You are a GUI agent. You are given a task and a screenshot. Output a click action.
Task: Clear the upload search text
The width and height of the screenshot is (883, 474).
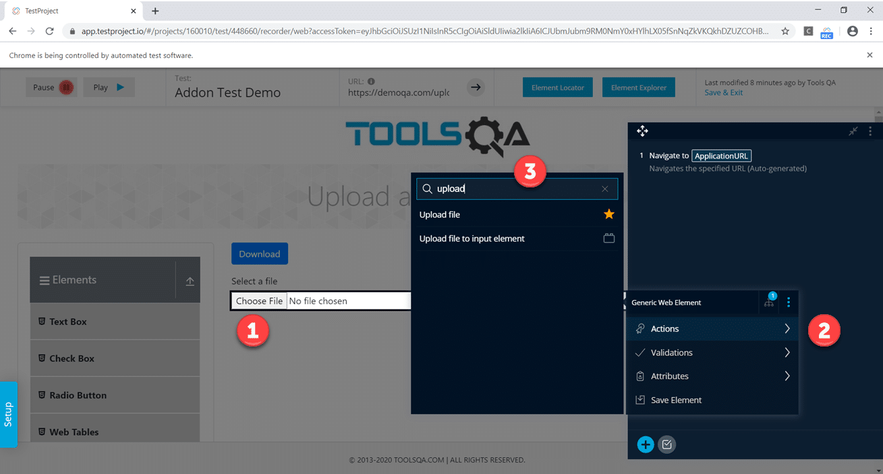point(605,189)
